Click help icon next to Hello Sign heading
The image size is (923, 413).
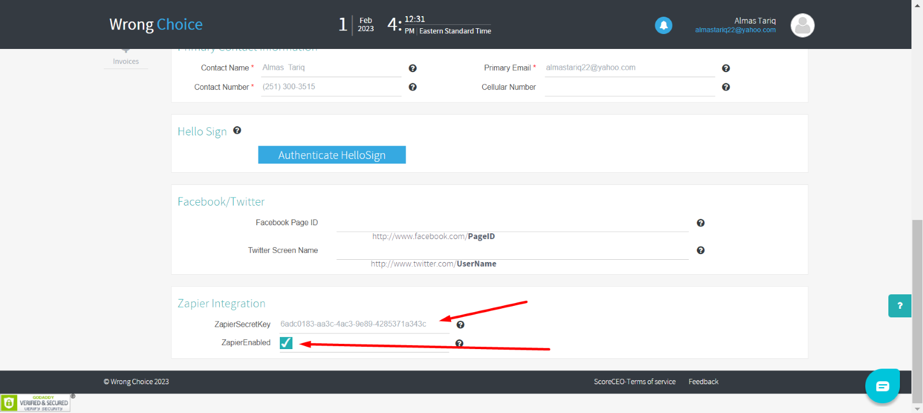[x=237, y=131]
